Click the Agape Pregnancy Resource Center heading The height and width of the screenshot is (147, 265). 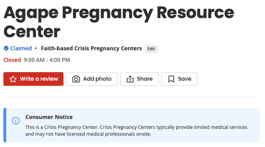coord(118,22)
